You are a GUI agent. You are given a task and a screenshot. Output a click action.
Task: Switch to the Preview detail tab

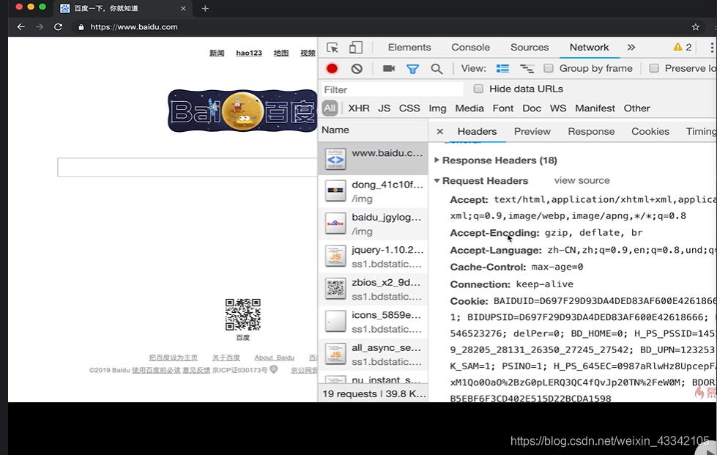[x=532, y=132]
